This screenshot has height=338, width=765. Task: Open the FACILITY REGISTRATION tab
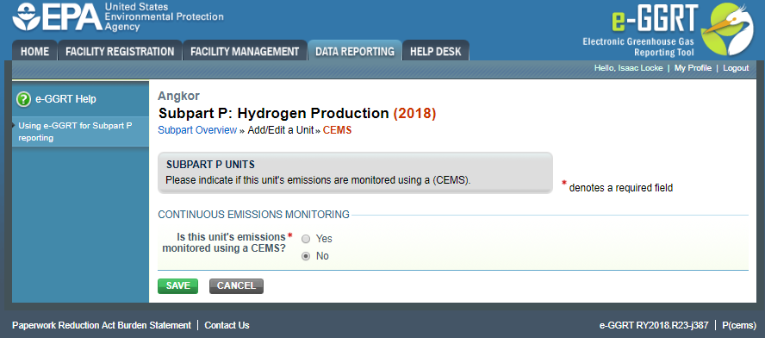(x=120, y=51)
